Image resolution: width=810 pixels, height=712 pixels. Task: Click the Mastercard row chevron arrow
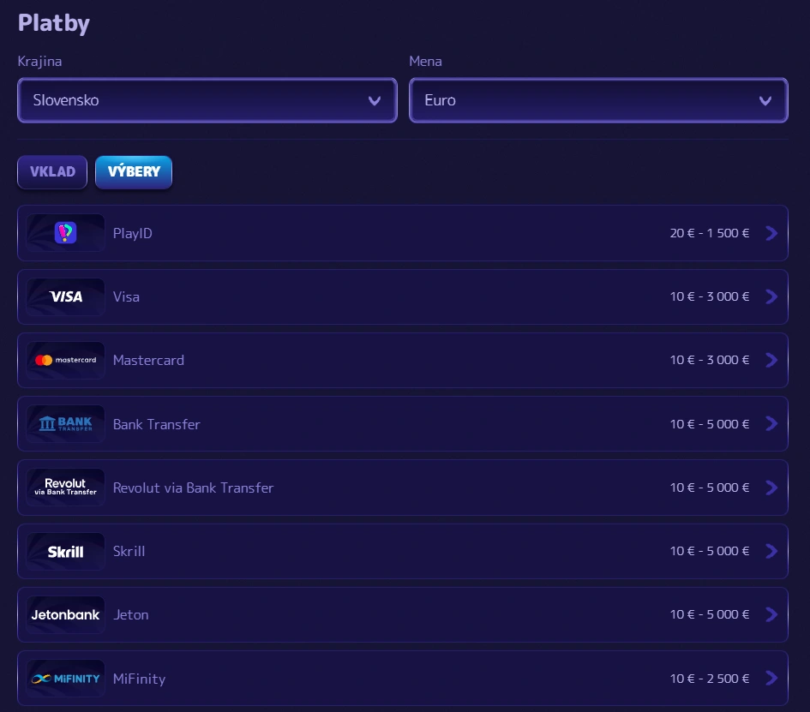pyautogui.click(x=771, y=360)
